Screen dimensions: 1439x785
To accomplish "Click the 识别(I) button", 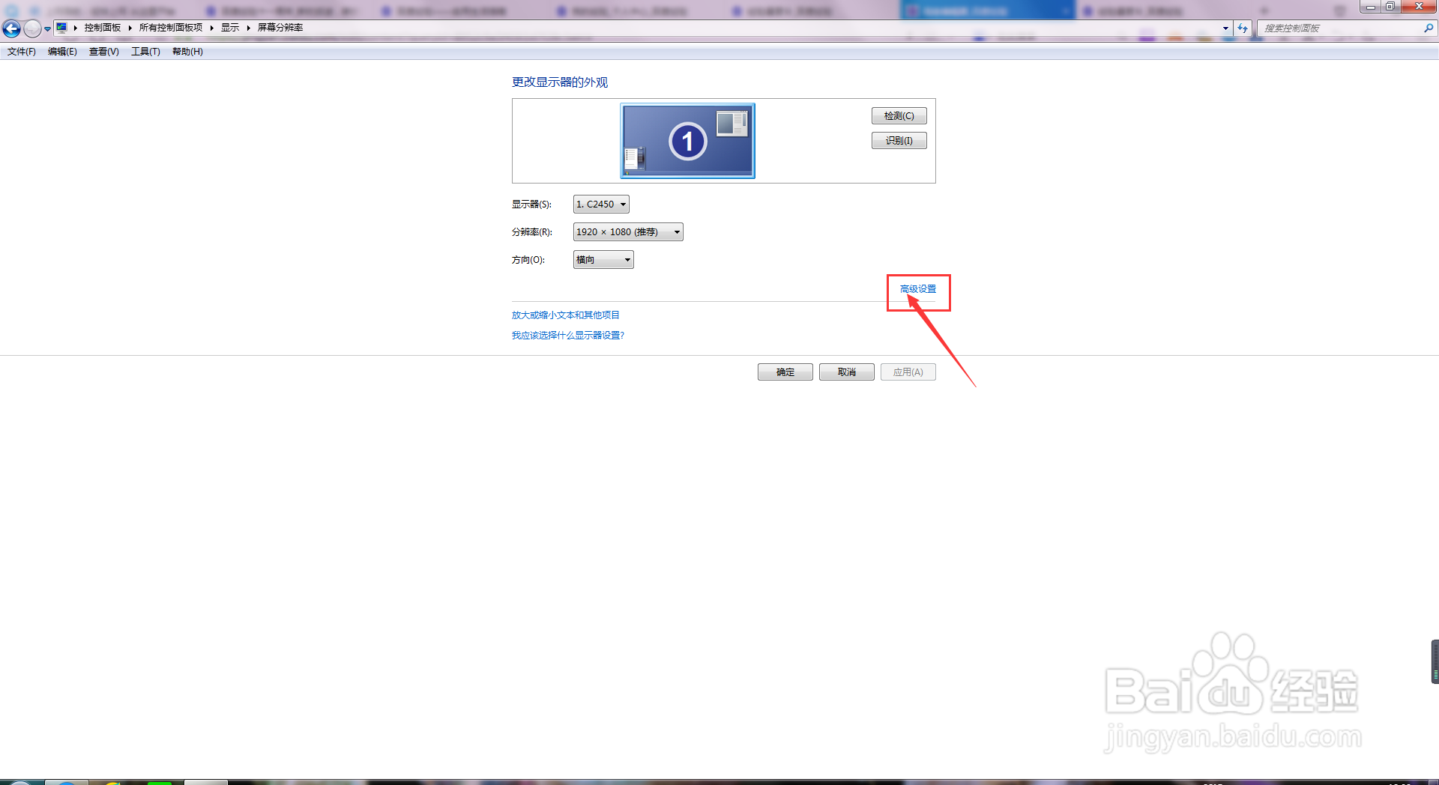I will point(899,141).
